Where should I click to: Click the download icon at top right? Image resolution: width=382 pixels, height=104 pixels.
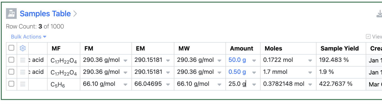[x=379, y=14]
